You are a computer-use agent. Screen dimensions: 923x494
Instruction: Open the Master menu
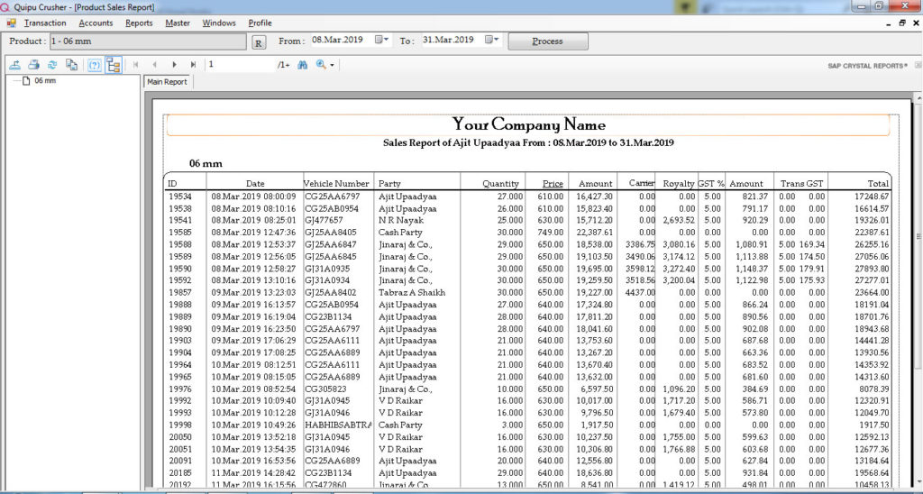[x=178, y=23]
